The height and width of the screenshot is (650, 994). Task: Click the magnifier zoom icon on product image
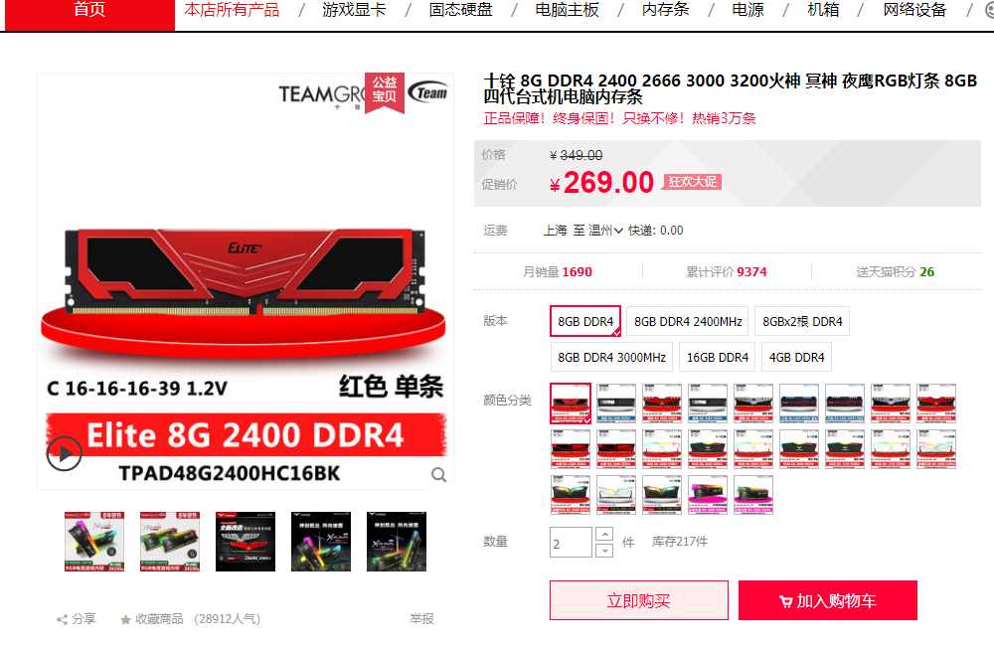(438, 475)
